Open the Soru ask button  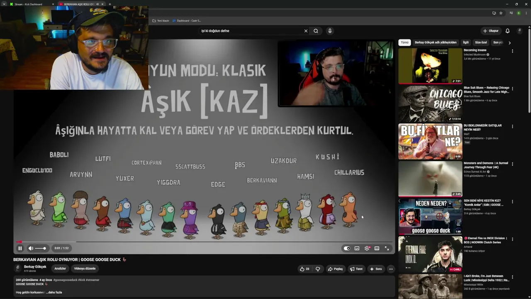pyautogui.click(x=376, y=269)
